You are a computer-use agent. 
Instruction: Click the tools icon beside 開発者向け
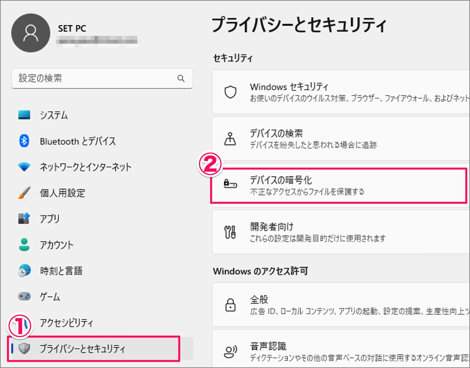click(x=230, y=232)
